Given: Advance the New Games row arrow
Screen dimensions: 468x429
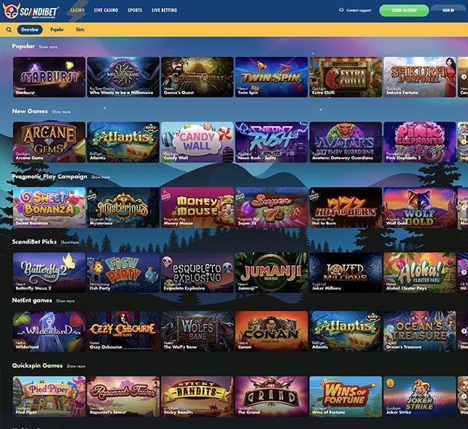Looking at the screenshot, I should coord(464,142).
